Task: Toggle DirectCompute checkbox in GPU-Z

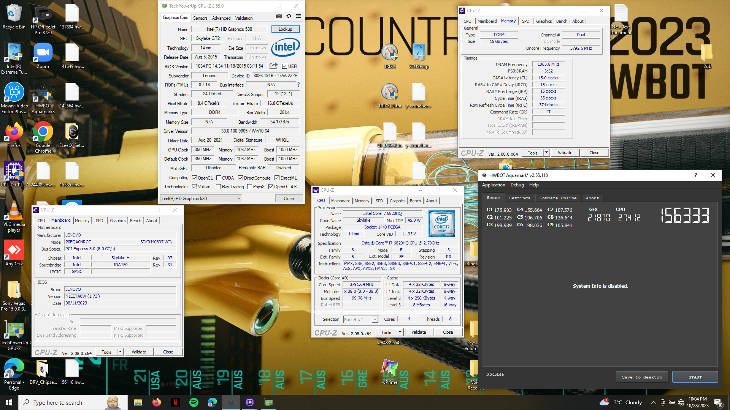Action: [240, 178]
